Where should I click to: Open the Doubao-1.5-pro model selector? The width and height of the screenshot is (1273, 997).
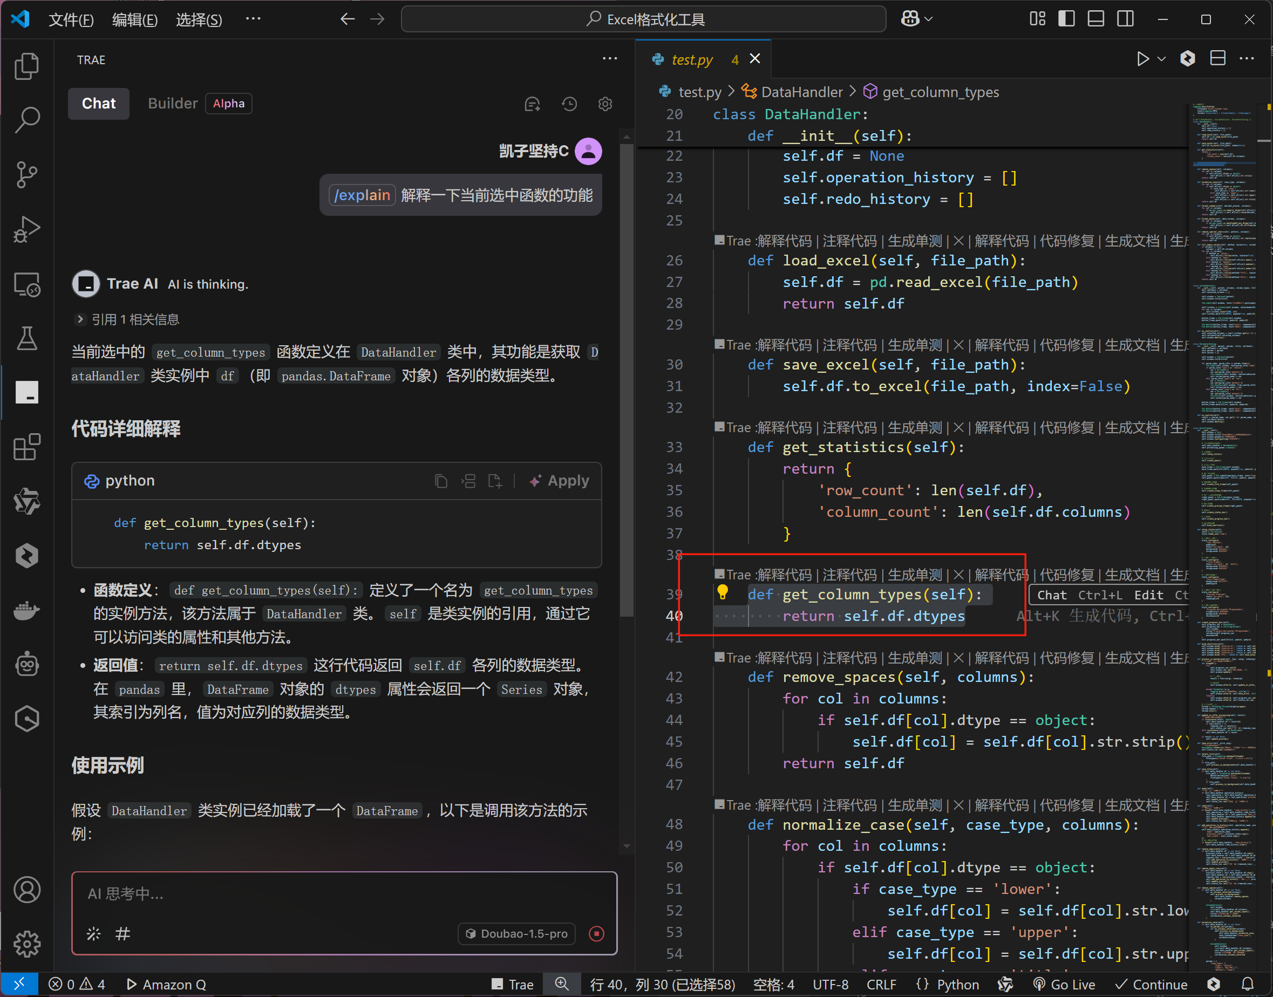click(x=517, y=933)
